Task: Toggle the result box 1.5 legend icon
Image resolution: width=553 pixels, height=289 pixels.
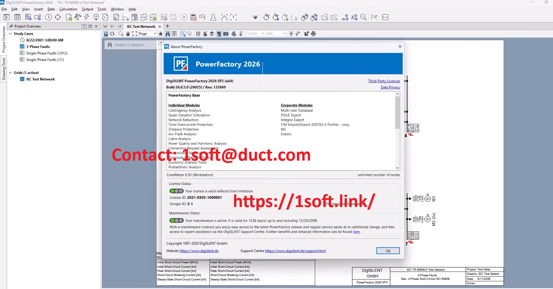Action: pos(226,34)
